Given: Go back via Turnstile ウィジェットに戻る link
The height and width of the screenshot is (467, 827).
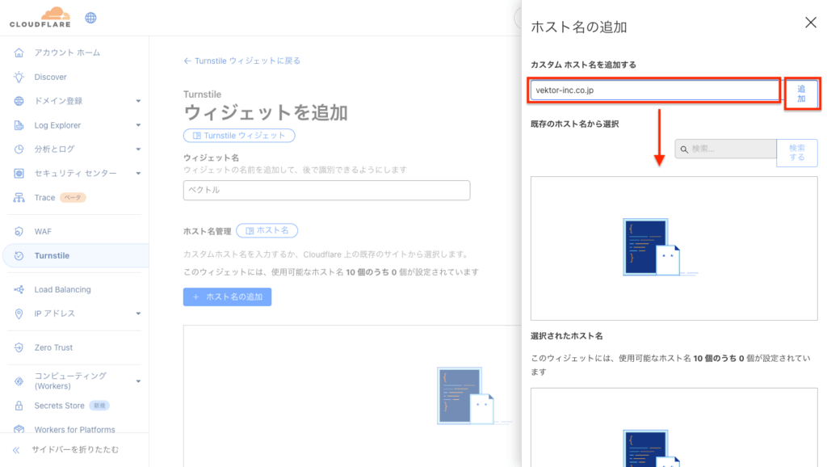Looking at the screenshot, I should coord(242,61).
